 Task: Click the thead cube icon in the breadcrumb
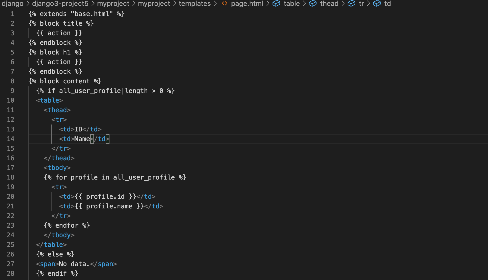(313, 4)
